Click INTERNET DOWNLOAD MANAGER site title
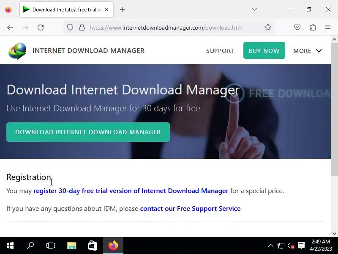The image size is (338, 254). pos(88,50)
